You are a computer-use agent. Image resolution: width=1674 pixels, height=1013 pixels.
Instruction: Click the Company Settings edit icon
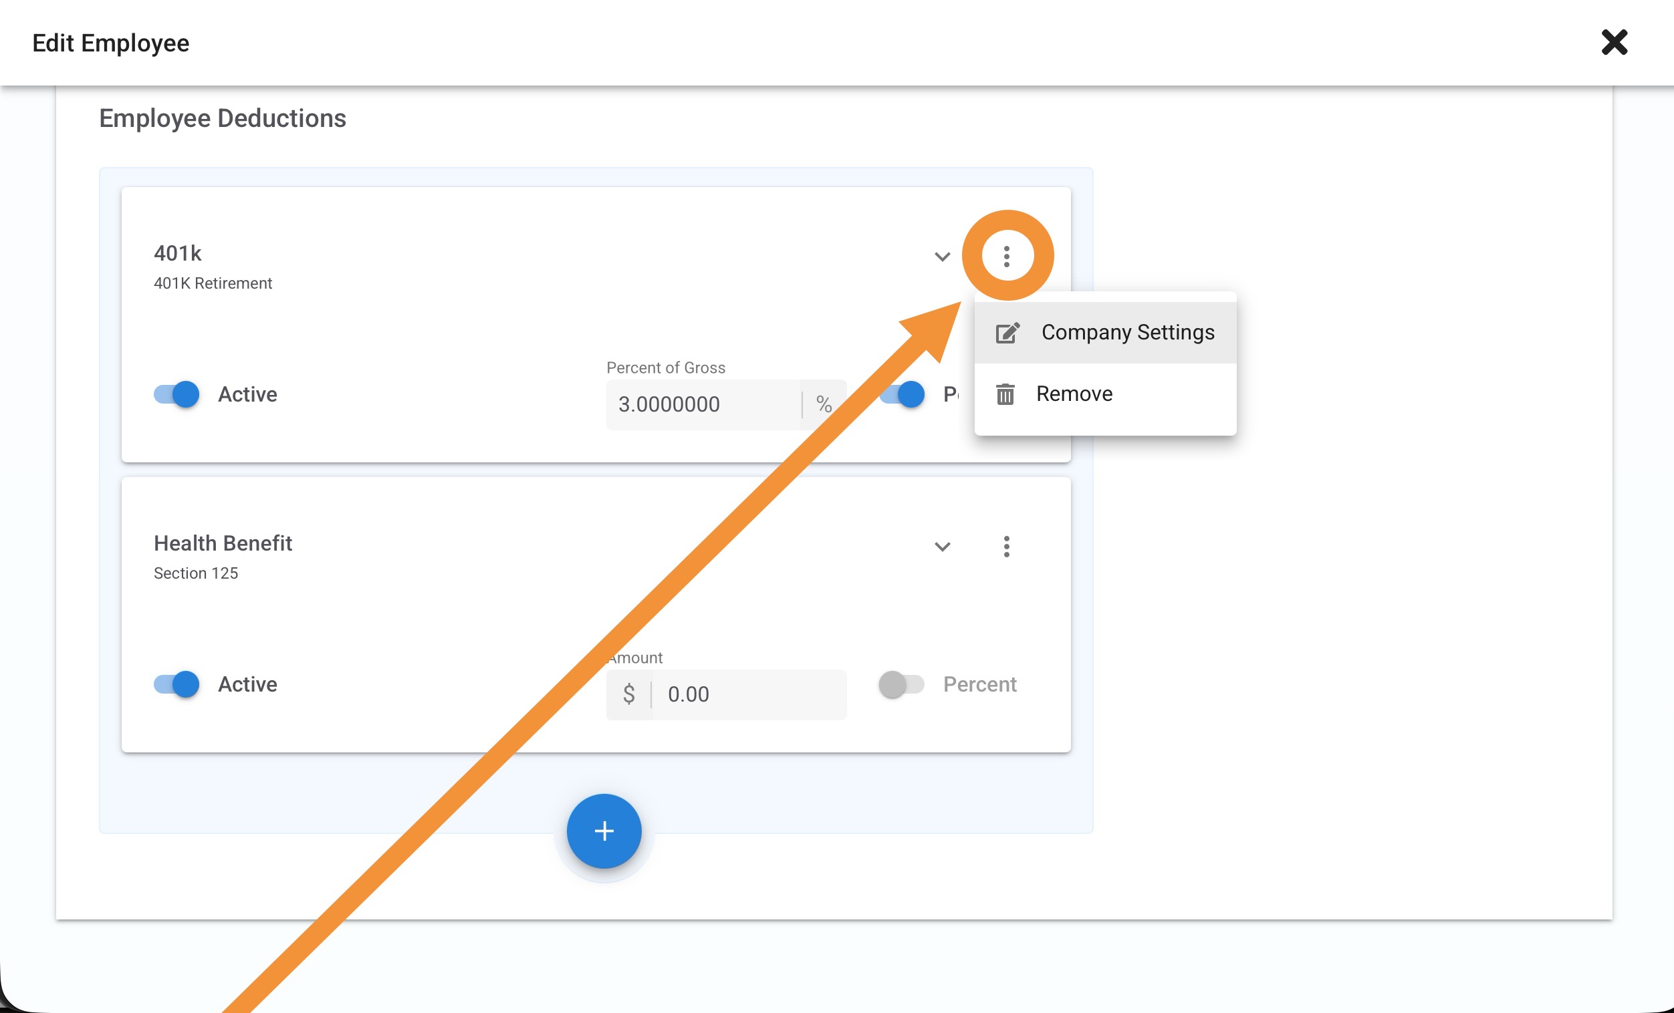click(1007, 333)
